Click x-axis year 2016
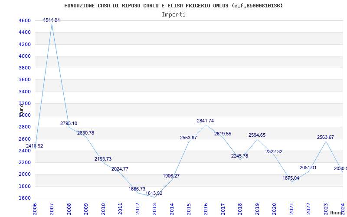The width and height of the screenshot is (347, 217). tap(206, 209)
